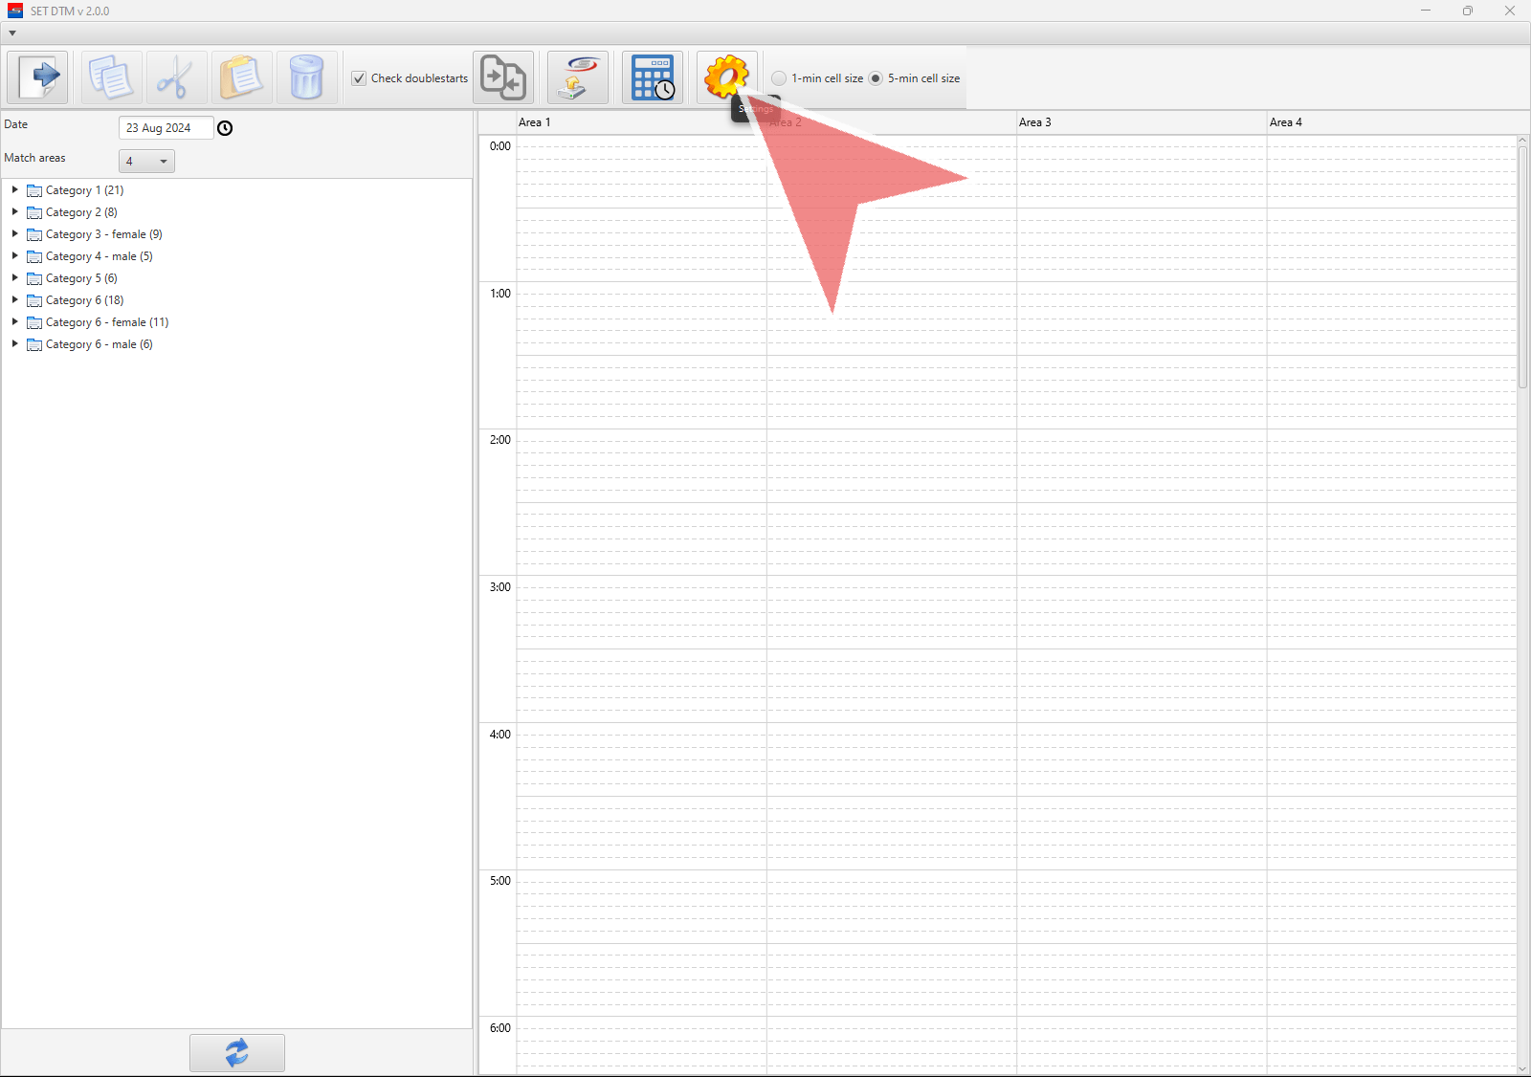Click the import arrow icon in toolbar
The image size is (1531, 1077).
(x=38, y=77)
